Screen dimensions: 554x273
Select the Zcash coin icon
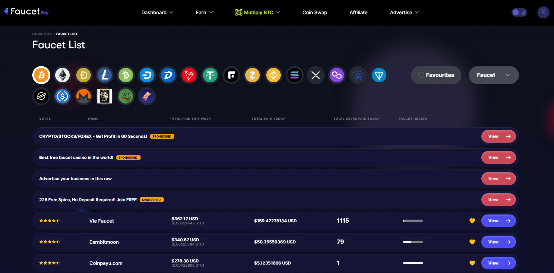click(252, 75)
